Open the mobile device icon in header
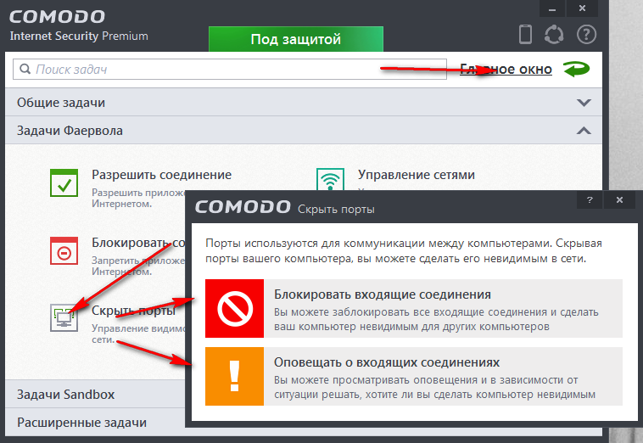Viewport: 643px width, 443px height. [525, 35]
